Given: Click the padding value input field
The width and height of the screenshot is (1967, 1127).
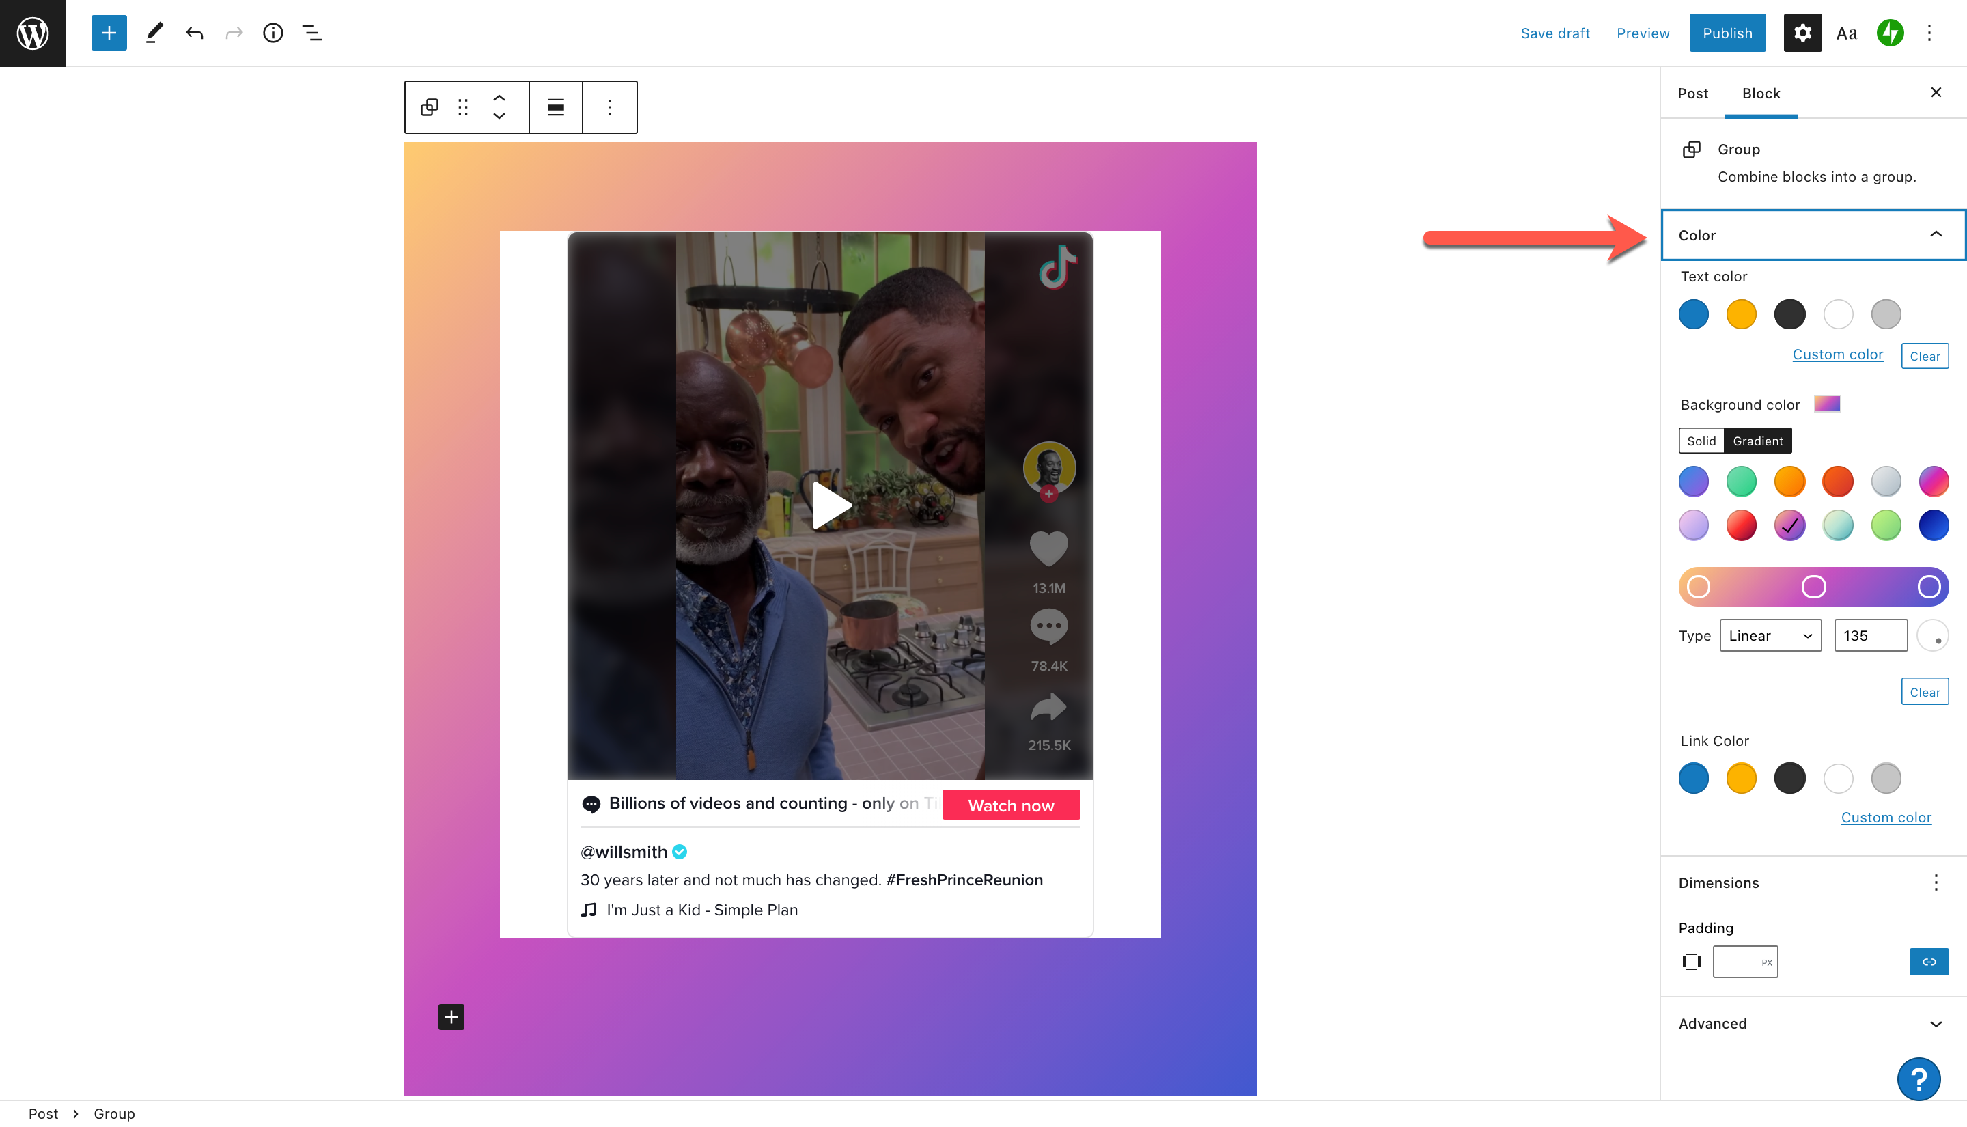Looking at the screenshot, I should (1745, 961).
